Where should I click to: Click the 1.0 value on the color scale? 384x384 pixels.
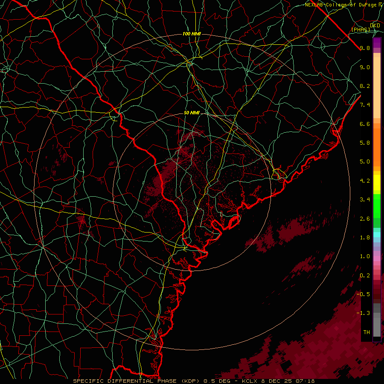pyautogui.click(x=365, y=256)
